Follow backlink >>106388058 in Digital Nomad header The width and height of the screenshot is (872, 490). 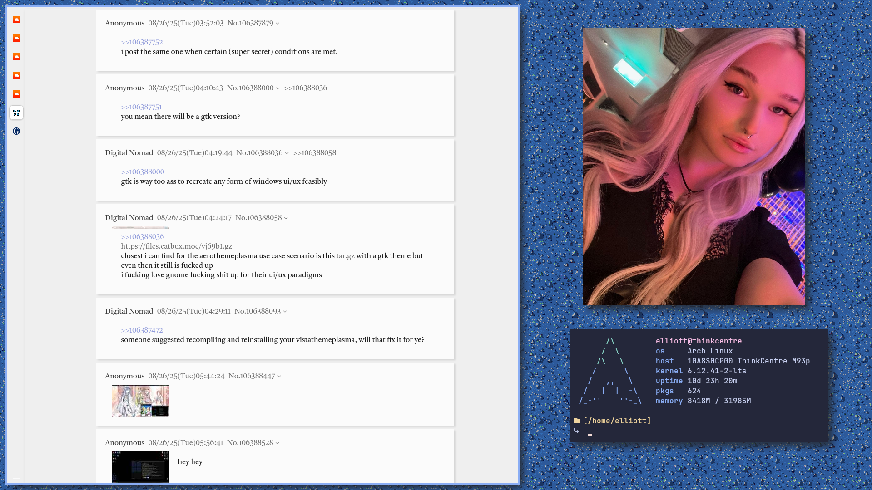(314, 153)
